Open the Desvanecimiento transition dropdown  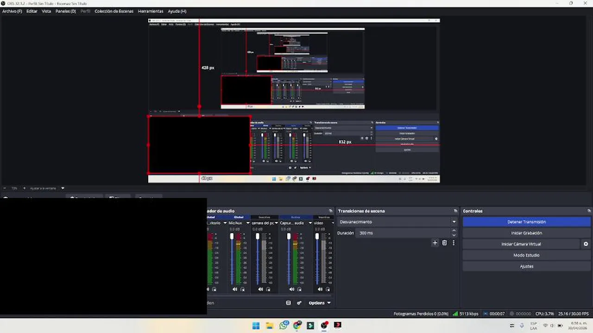click(397, 222)
